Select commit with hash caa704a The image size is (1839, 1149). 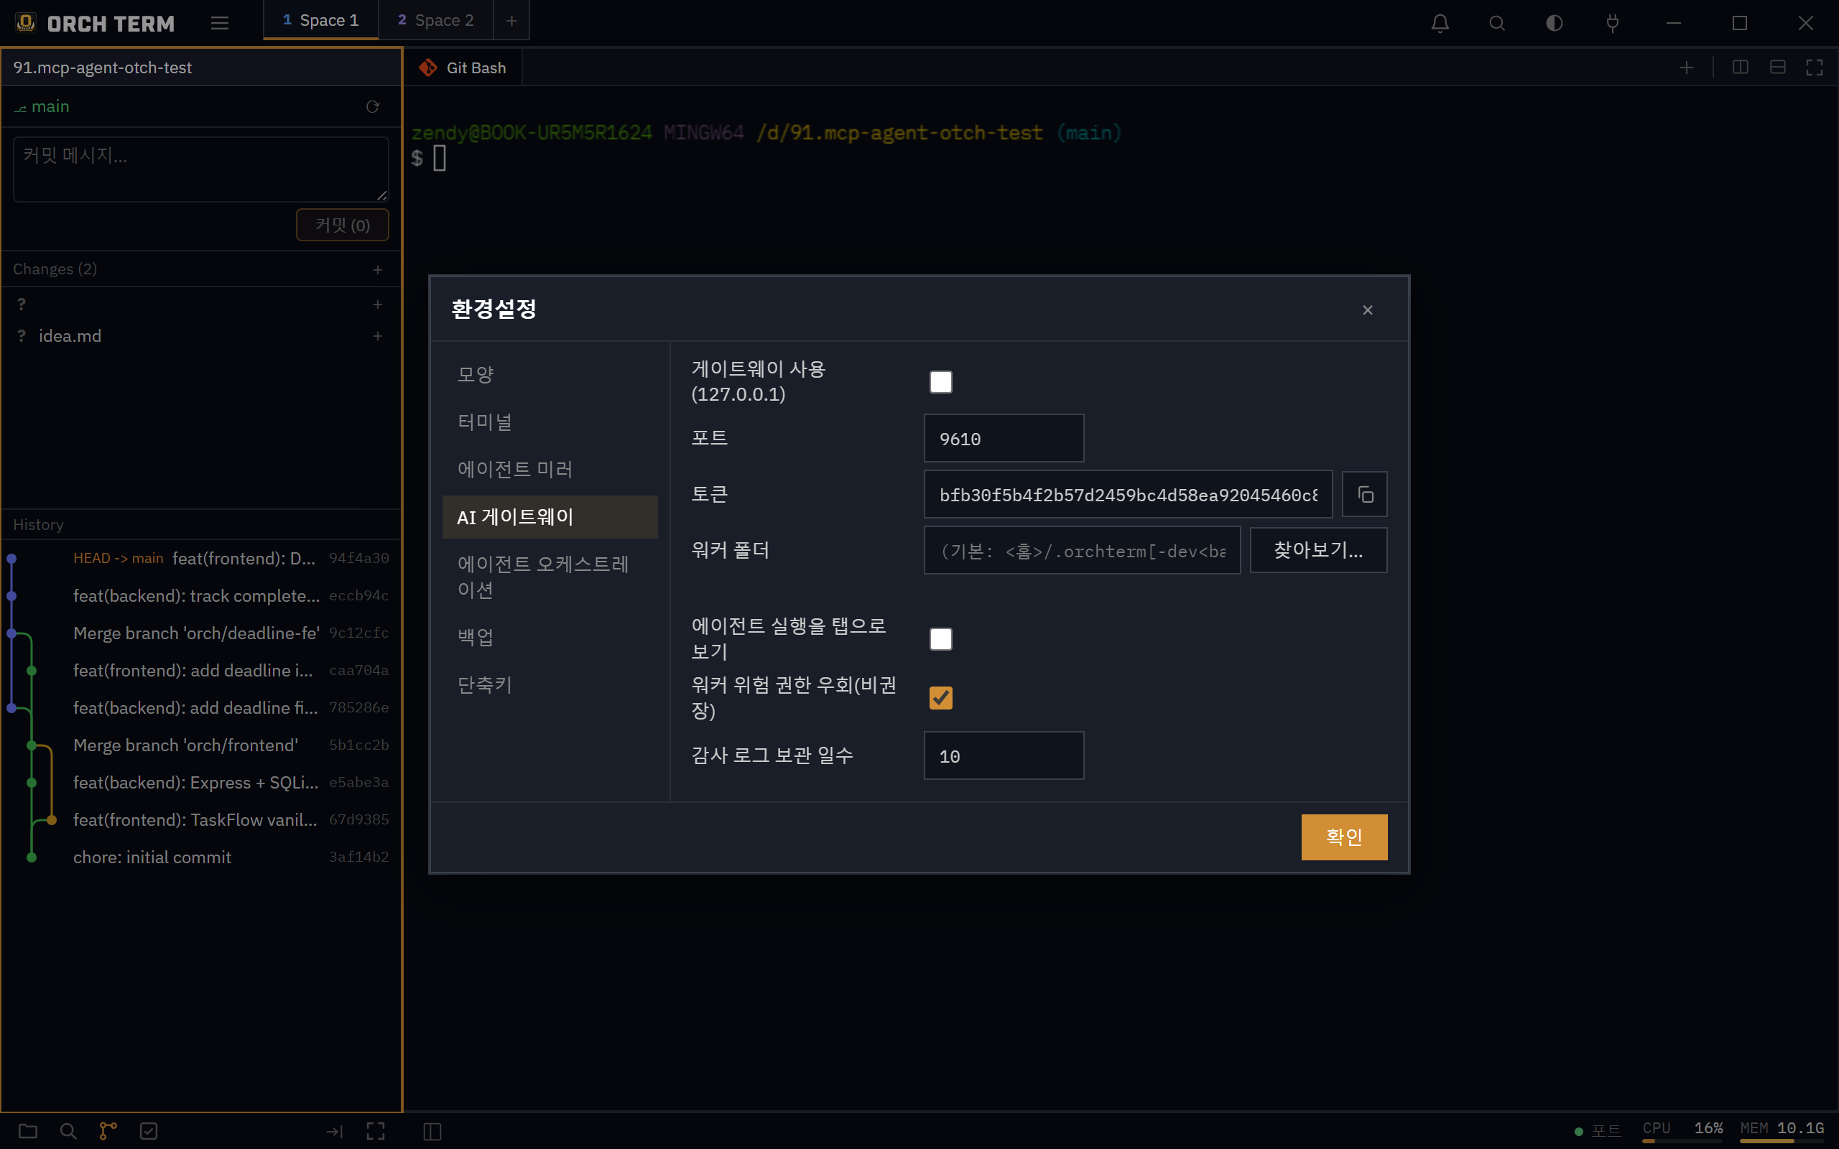pyautogui.click(x=200, y=670)
